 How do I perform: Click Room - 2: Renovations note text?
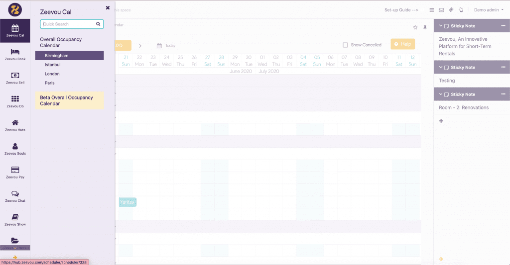(464, 107)
